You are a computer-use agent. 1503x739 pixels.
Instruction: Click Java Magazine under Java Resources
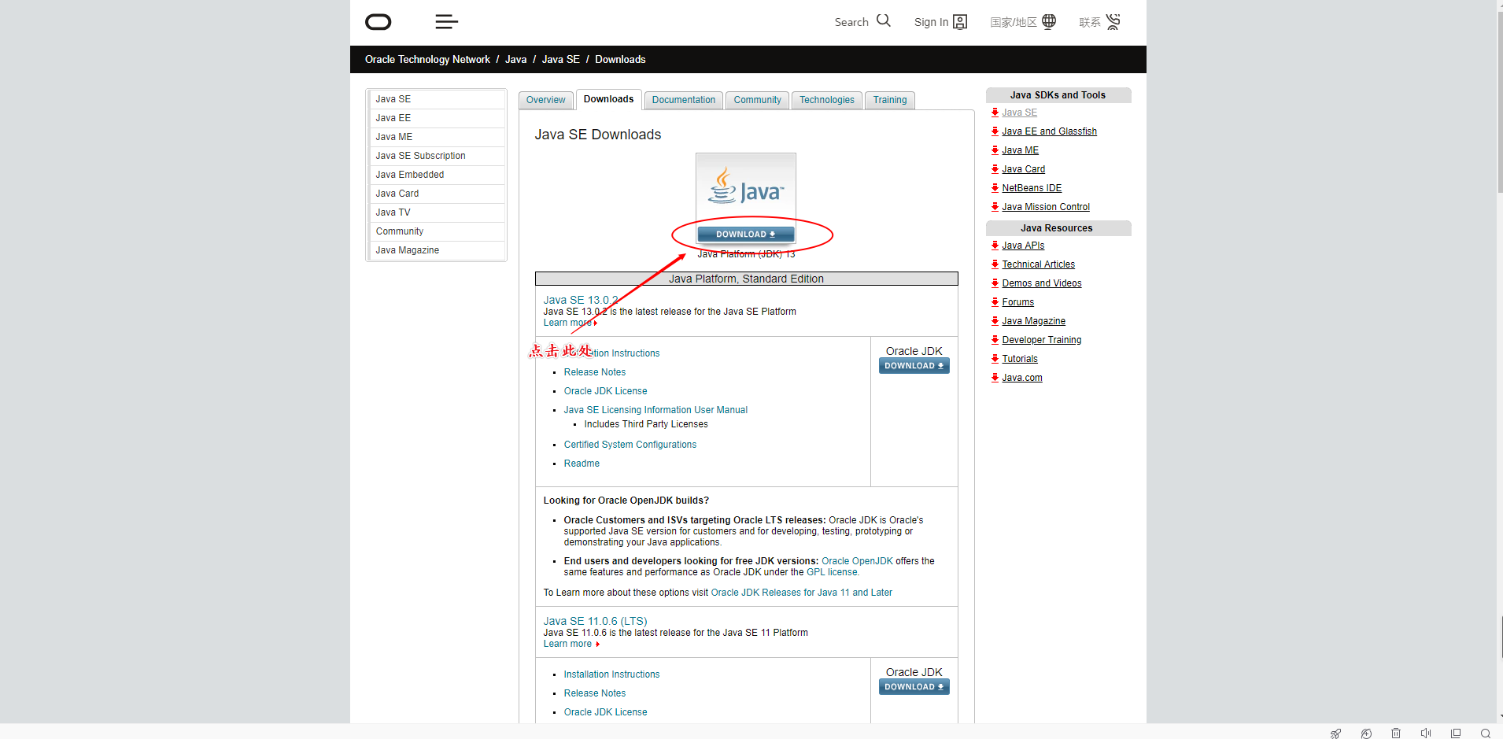1034,321
